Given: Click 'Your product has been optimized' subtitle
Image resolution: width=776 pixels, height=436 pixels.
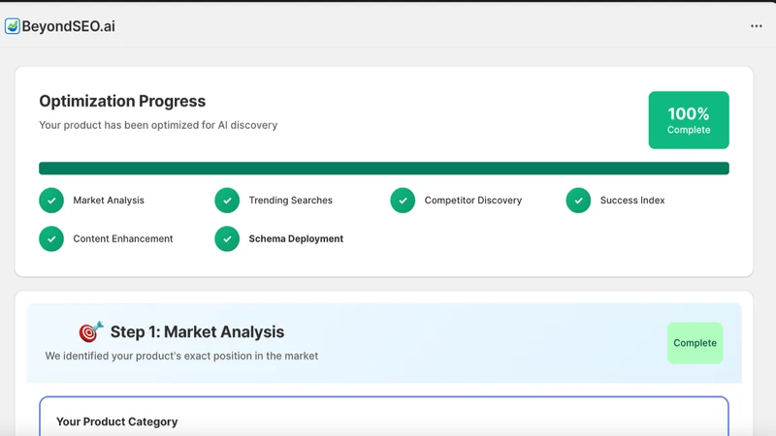Looking at the screenshot, I should point(158,125).
